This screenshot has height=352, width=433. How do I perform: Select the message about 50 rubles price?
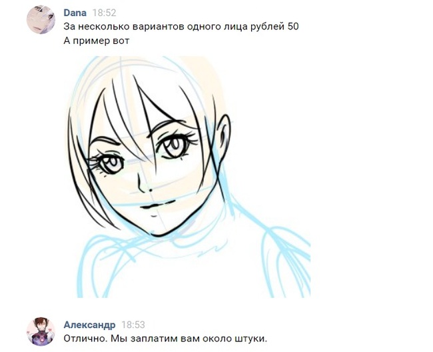[181, 27]
